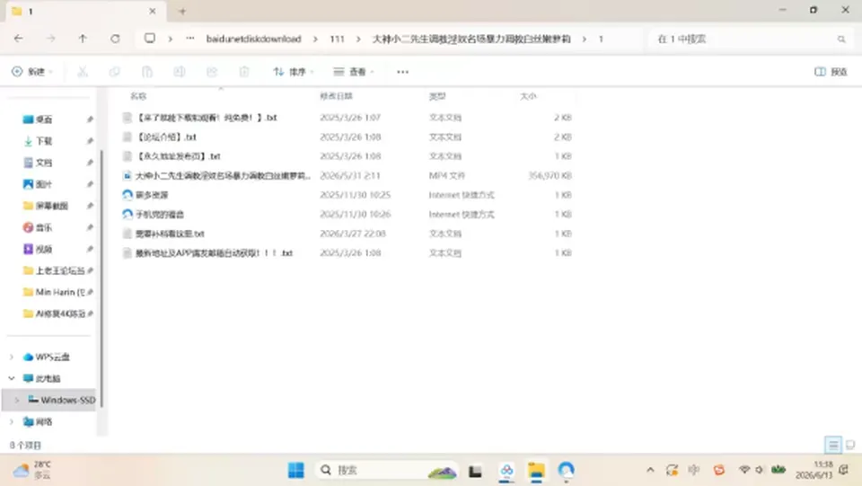Sort by the 修改日期 column header
Viewport: 862px width, 486px height.
(x=336, y=96)
